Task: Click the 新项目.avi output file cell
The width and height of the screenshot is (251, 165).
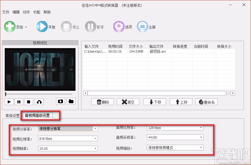Action: click(x=160, y=51)
